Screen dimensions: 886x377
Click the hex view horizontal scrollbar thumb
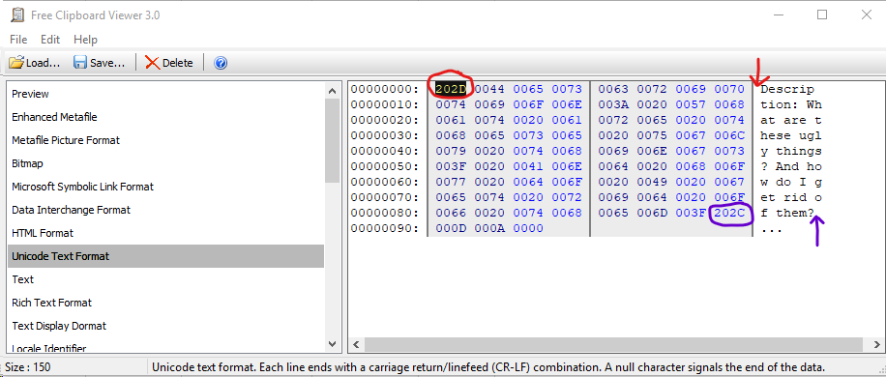[x=613, y=344]
